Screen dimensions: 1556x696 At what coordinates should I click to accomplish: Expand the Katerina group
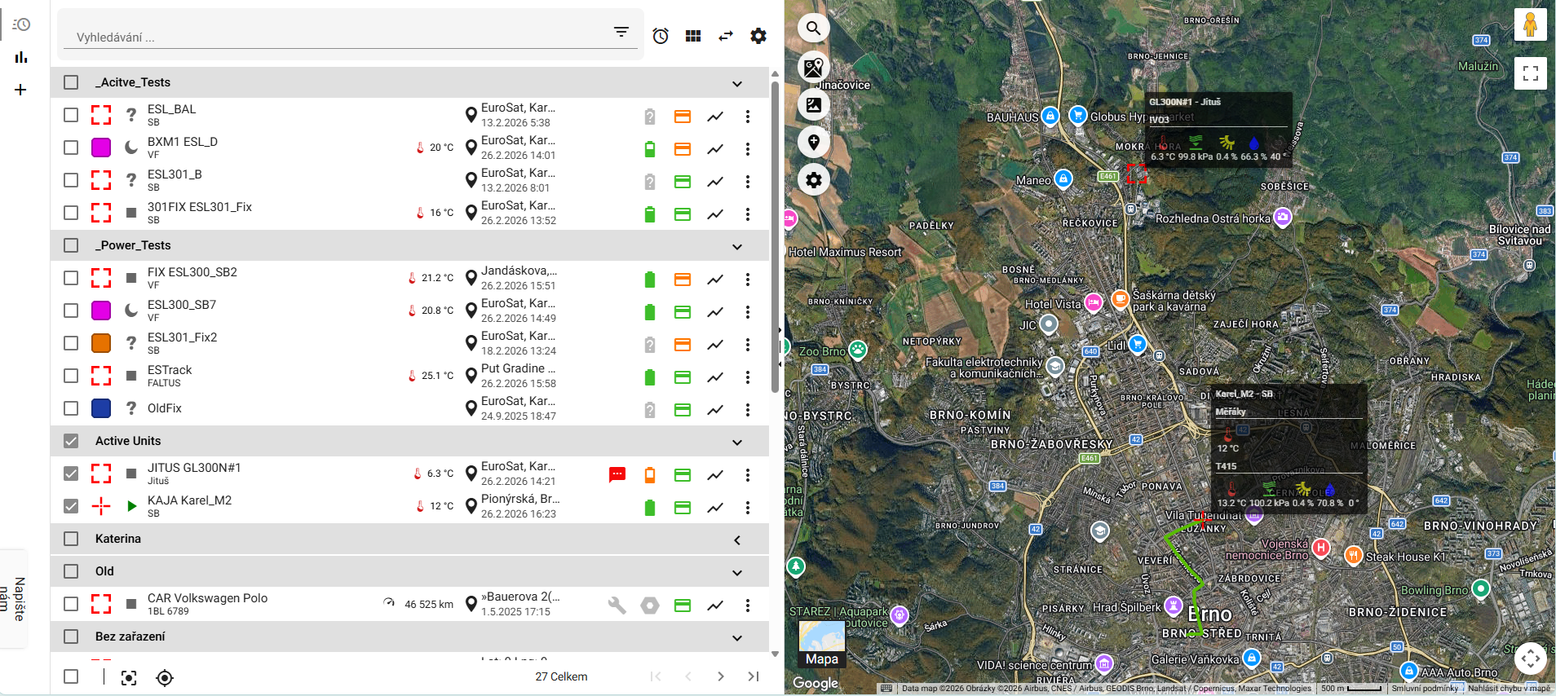coord(737,540)
